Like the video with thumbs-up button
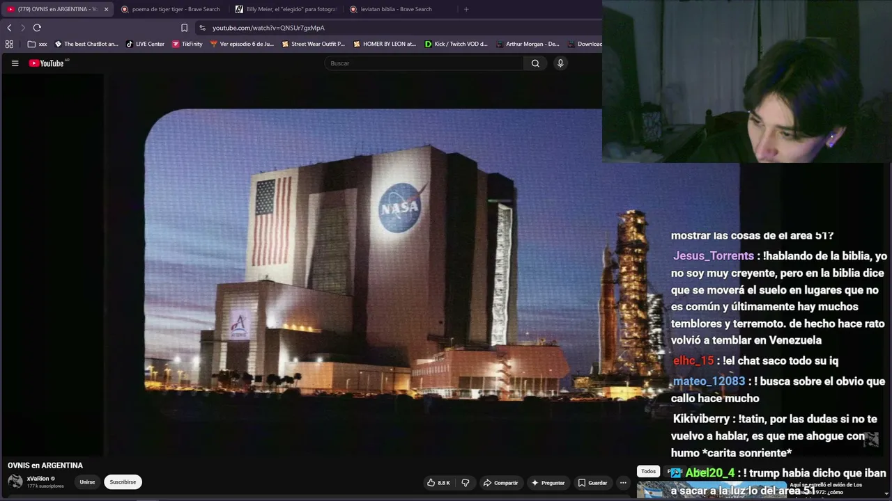892x501 pixels. (x=439, y=482)
